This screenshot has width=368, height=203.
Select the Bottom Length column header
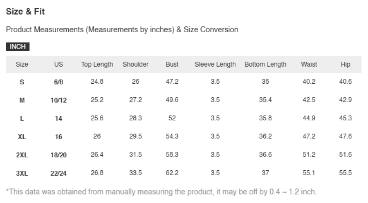[265, 64]
